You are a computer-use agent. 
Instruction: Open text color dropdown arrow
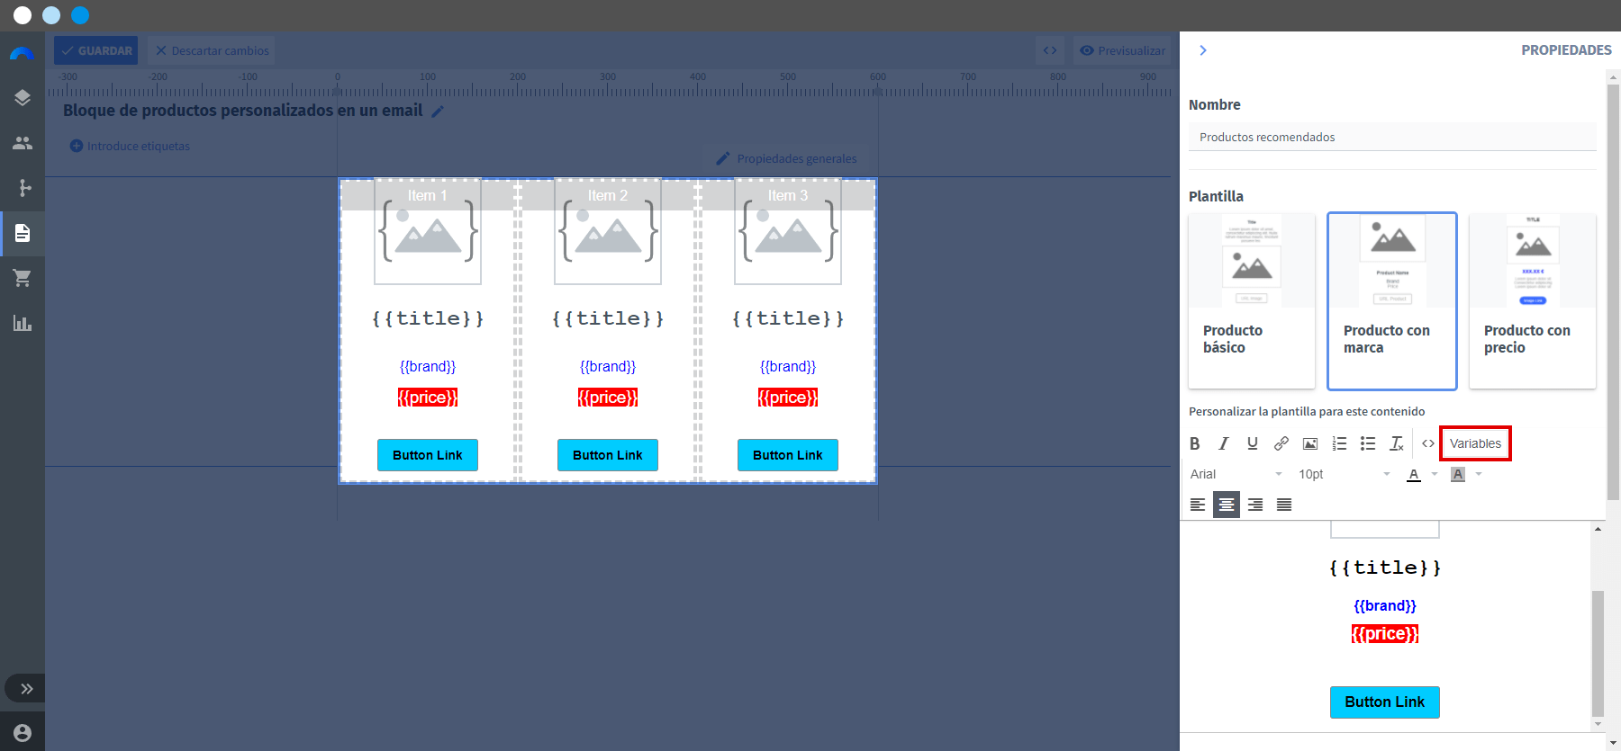pos(1435,474)
